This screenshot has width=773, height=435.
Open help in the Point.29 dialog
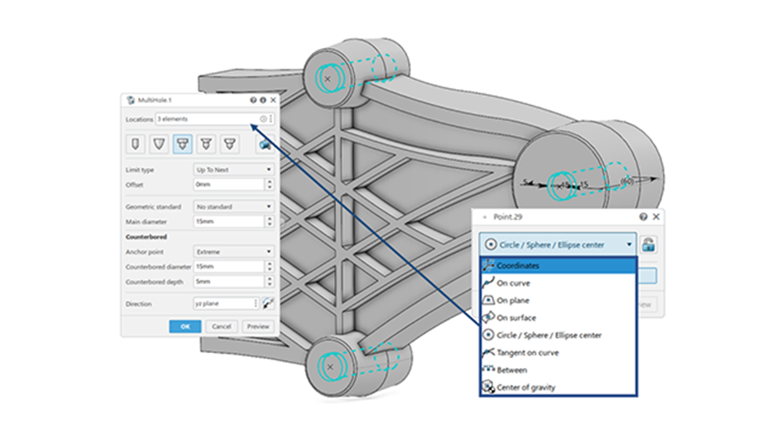(643, 215)
